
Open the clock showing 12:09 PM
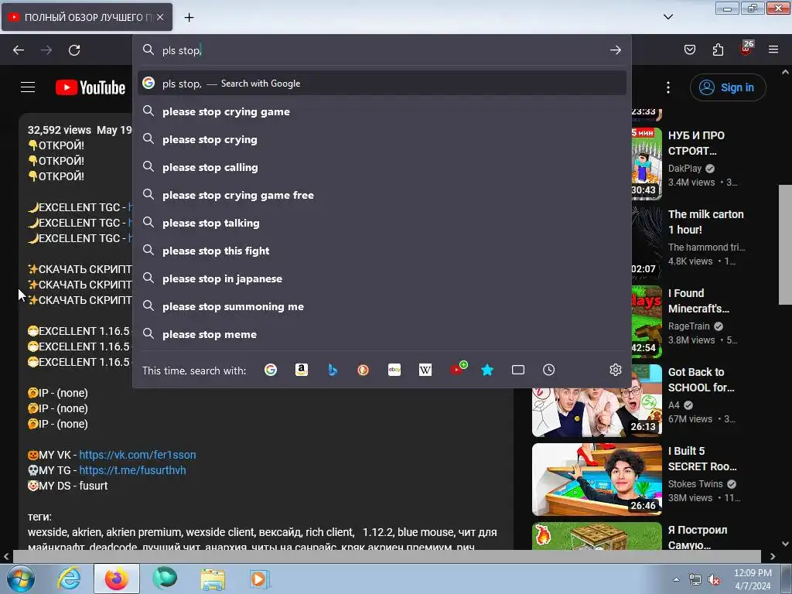pyautogui.click(x=753, y=579)
